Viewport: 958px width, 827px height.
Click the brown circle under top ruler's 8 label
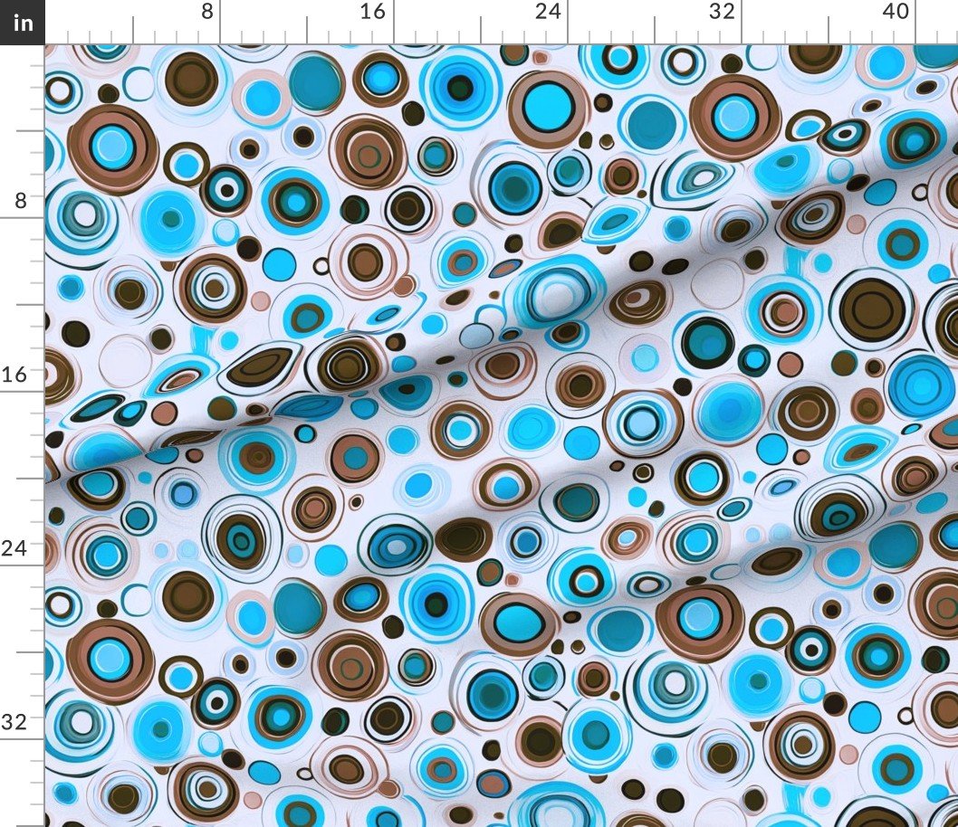click(x=191, y=76)
